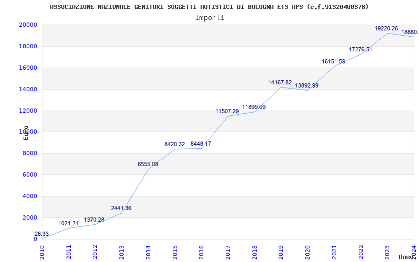Viewport: 419px width, 262px height.
Task: Click the data label 11507.29
Action: tap(227, 111)
